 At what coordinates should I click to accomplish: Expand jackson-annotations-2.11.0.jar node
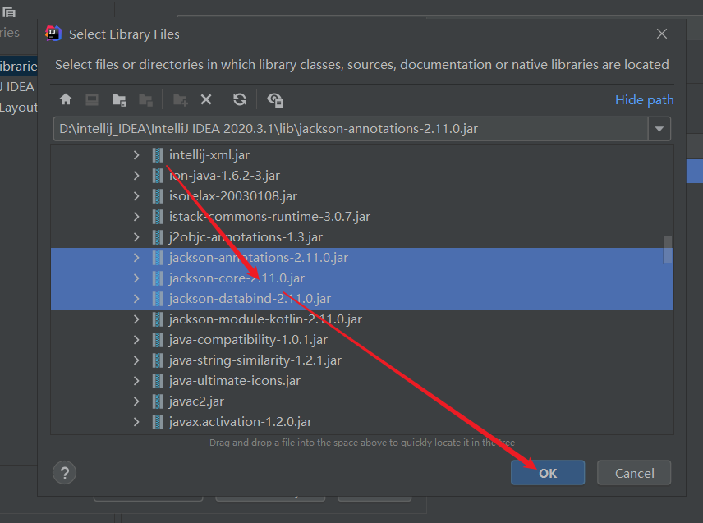click(x=136, y=258)
